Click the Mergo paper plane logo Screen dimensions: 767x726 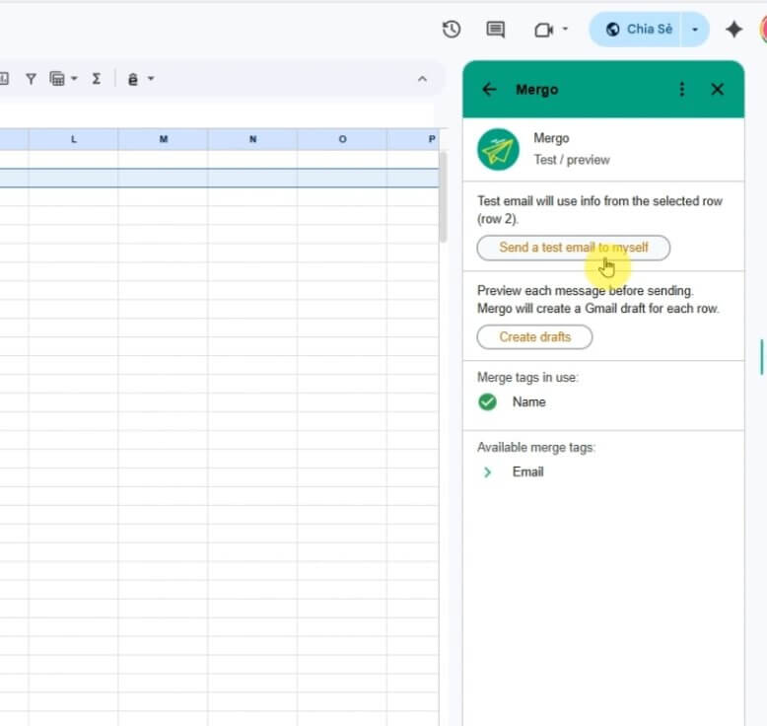pos(498,149)
